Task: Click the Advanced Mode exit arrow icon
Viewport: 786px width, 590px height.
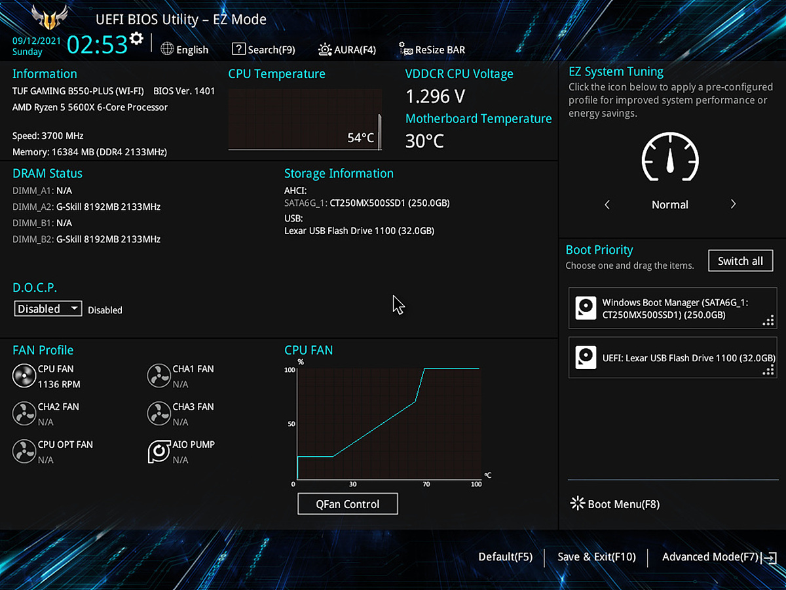Action: pos(770,557)
